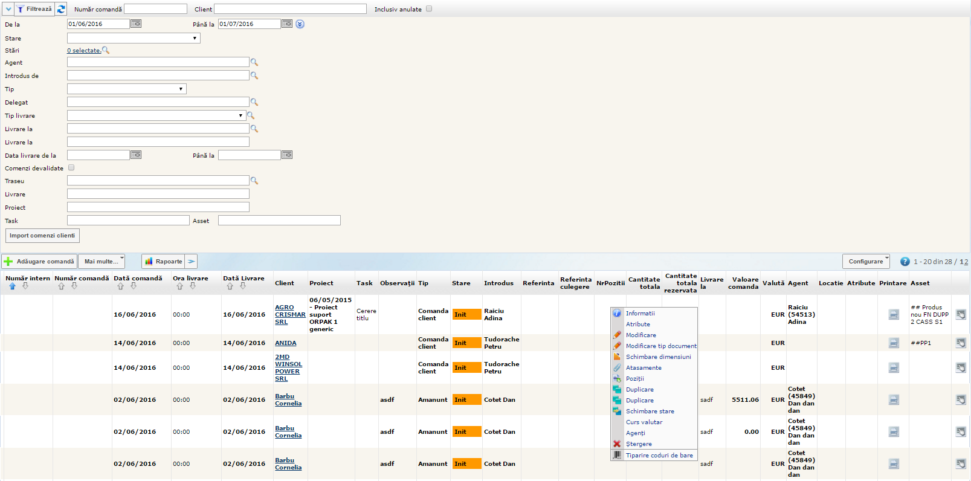
Task: Click the double-chevron icon after the Până la date
Action: coord(300,24)
